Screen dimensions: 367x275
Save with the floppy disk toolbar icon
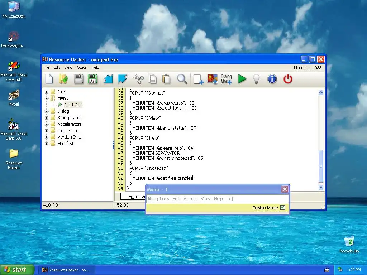[x=78, y=79]
